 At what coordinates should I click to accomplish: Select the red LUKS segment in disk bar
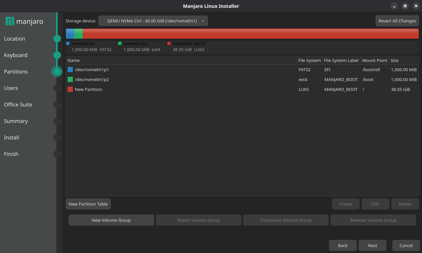tap(251, 34)
